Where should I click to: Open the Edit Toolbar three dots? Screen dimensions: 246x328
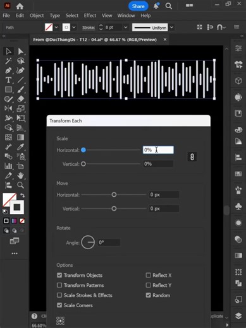tap(15, 254)
